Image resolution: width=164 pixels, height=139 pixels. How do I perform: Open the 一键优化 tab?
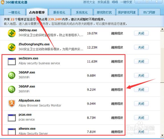pos(14,12)
